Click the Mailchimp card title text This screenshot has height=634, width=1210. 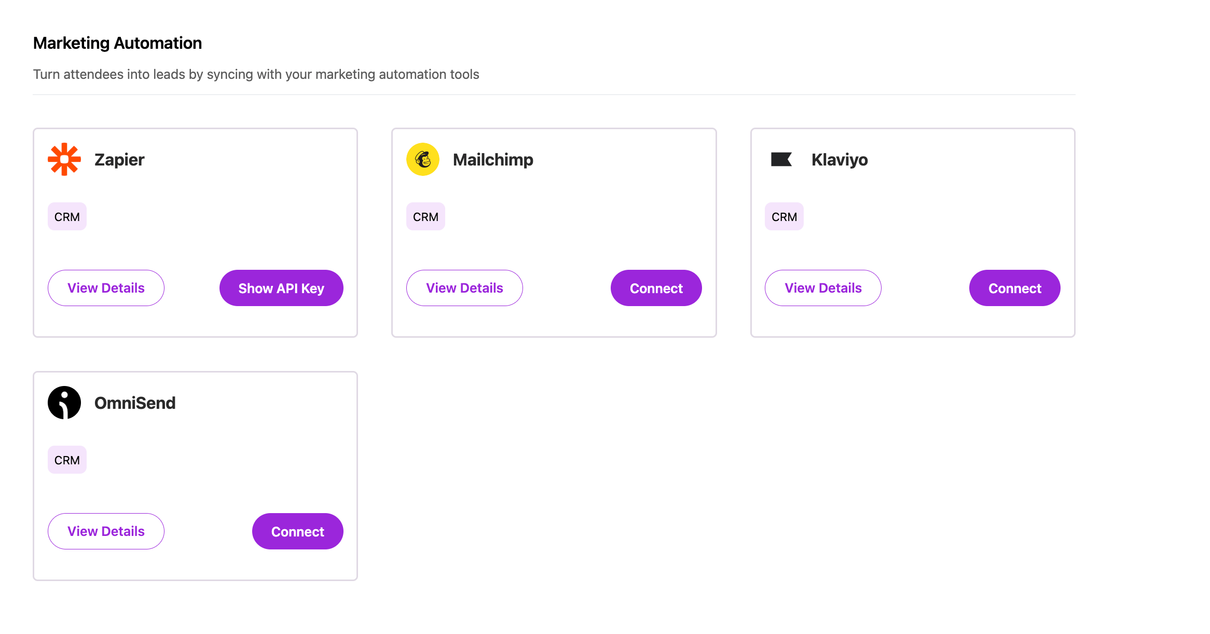click(493, 160)
